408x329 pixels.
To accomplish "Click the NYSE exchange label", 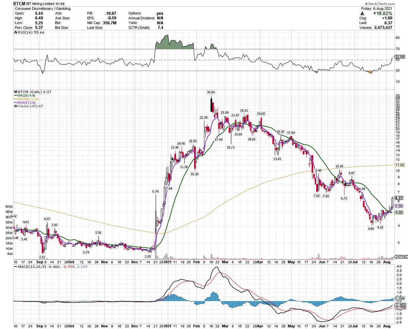I will tap(60, 3).
